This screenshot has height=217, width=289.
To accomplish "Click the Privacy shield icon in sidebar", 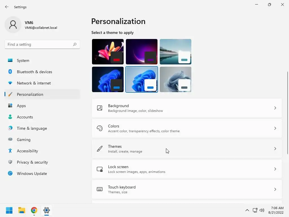I will coord(10,162).
